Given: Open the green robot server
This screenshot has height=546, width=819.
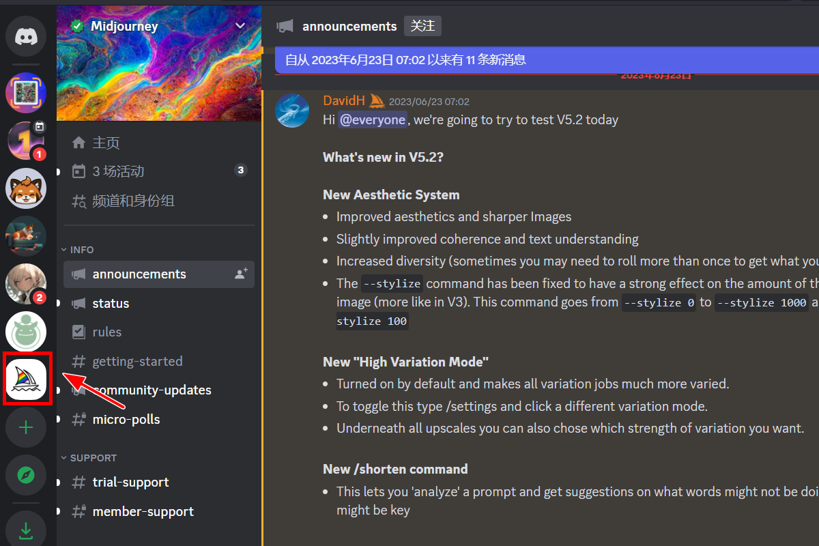Looking at the screenshot, I should pyautogui.click(x=26, y=332).
